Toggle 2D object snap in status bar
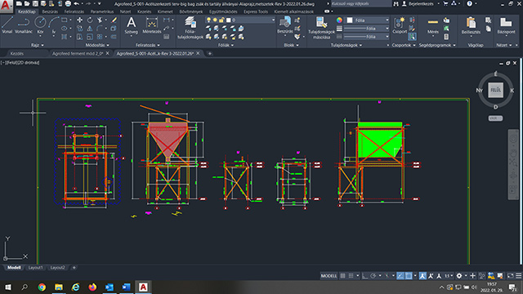523x294 pixels. click(x=409, y=276)
